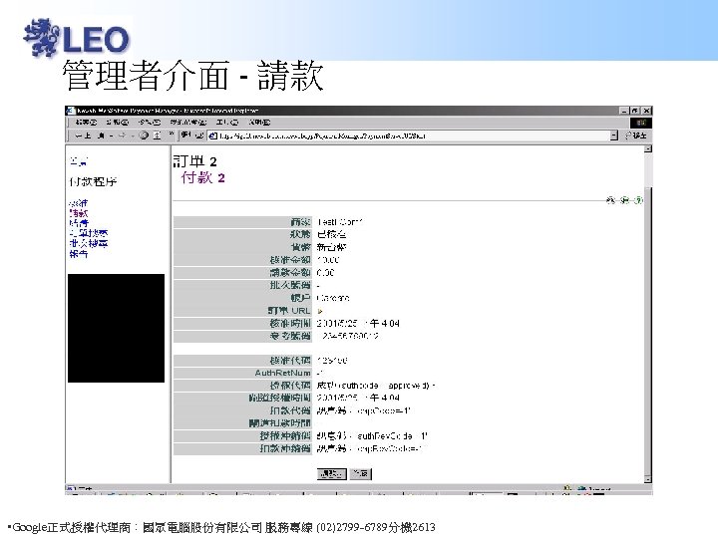Viewport: 718px width, 538px height.
Task: Click the browser Forward arrow button
Action: 122,135
